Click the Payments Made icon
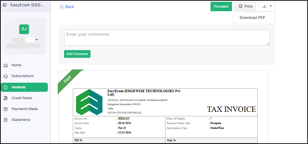The image size is (308, 144). 6,109
